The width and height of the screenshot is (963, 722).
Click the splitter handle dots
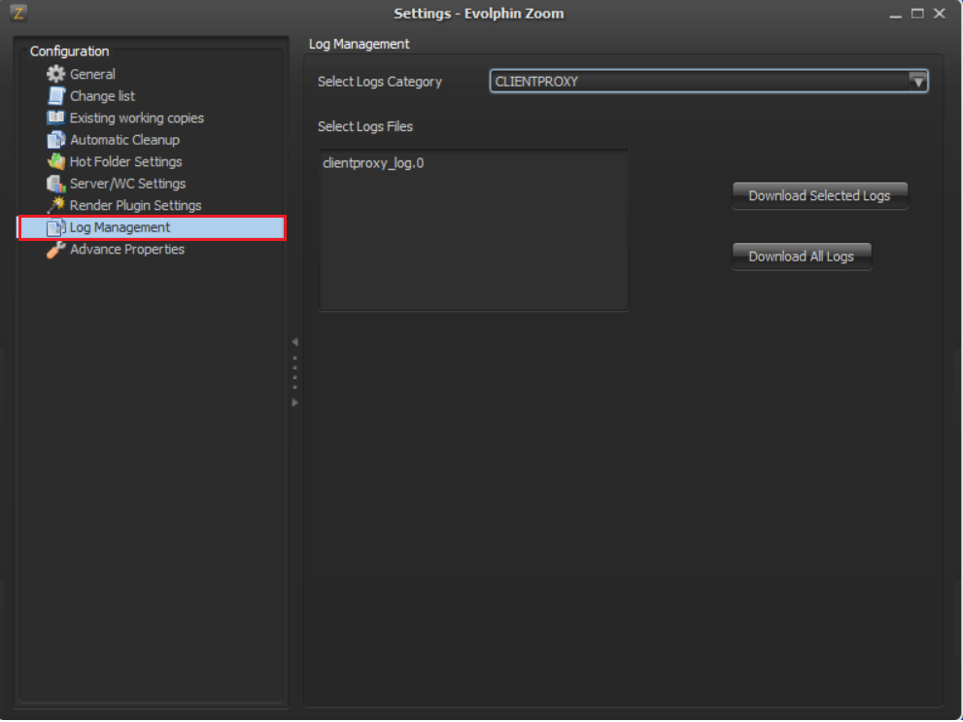294,373
